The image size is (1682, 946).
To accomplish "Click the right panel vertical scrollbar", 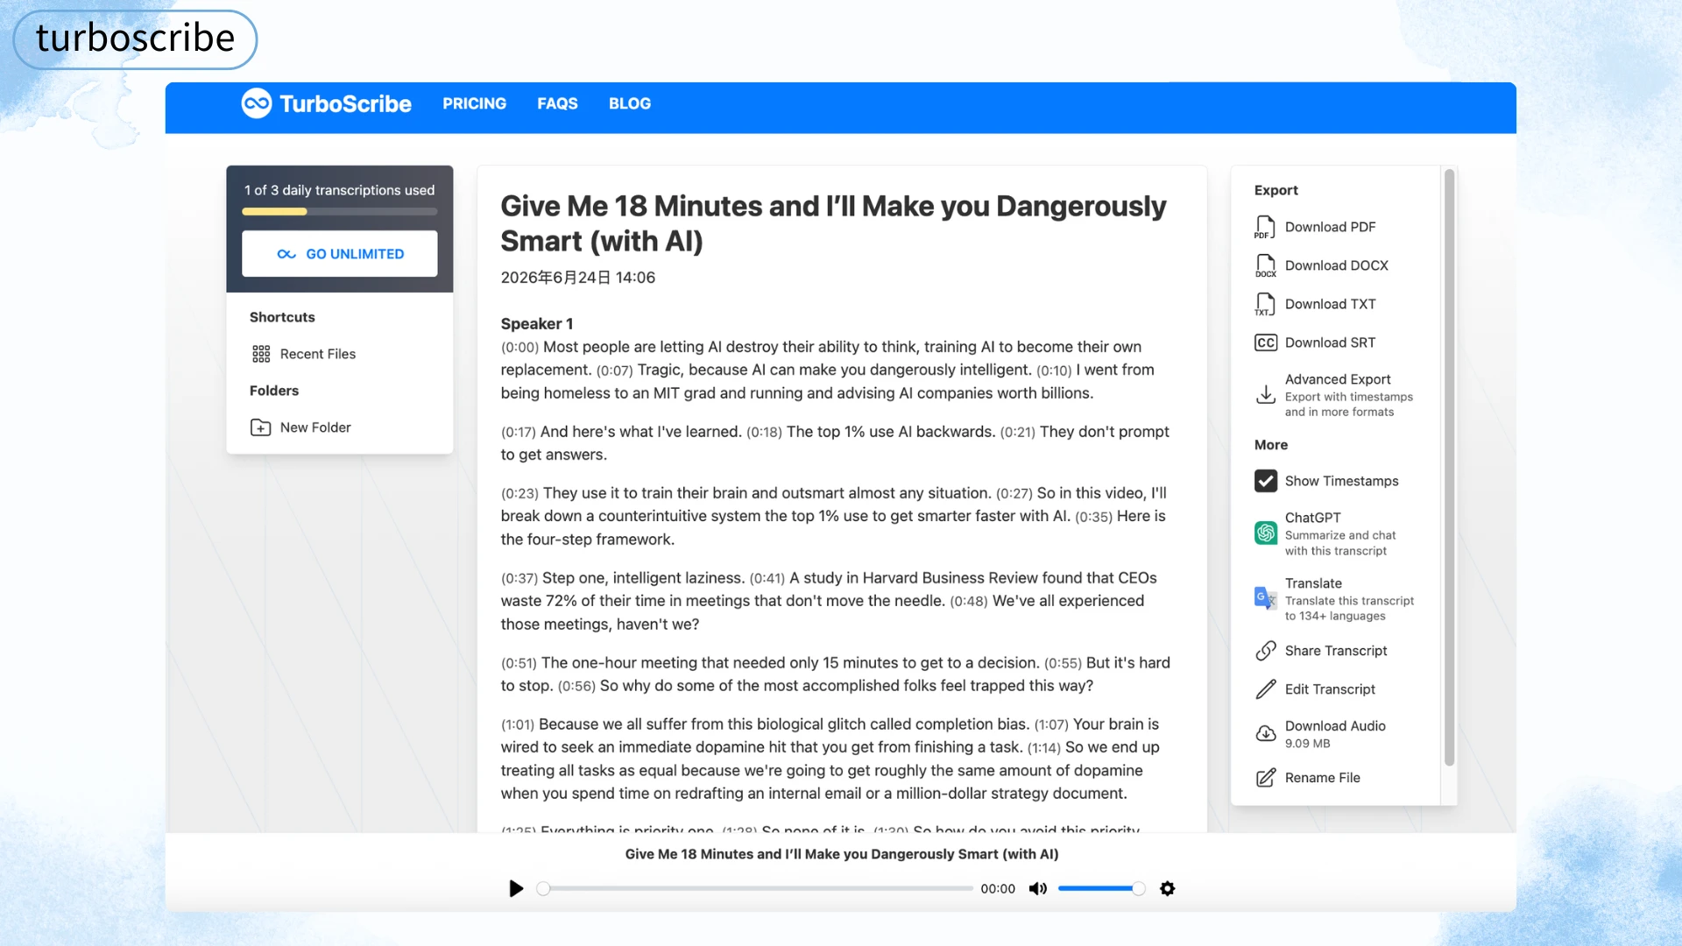I will (1449, 468).
